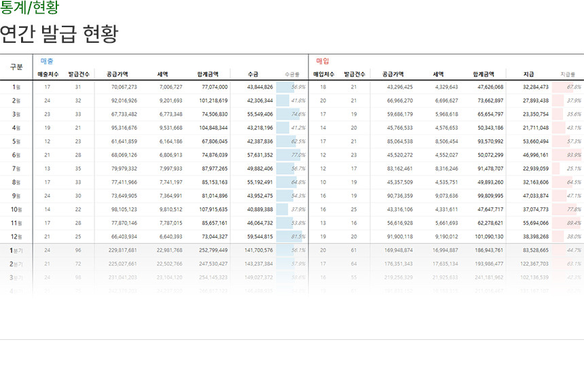Click the 매입처수 column header
The height and width of the screenshot is (380, 584).
pyautogui.click(x=323, y=74)
